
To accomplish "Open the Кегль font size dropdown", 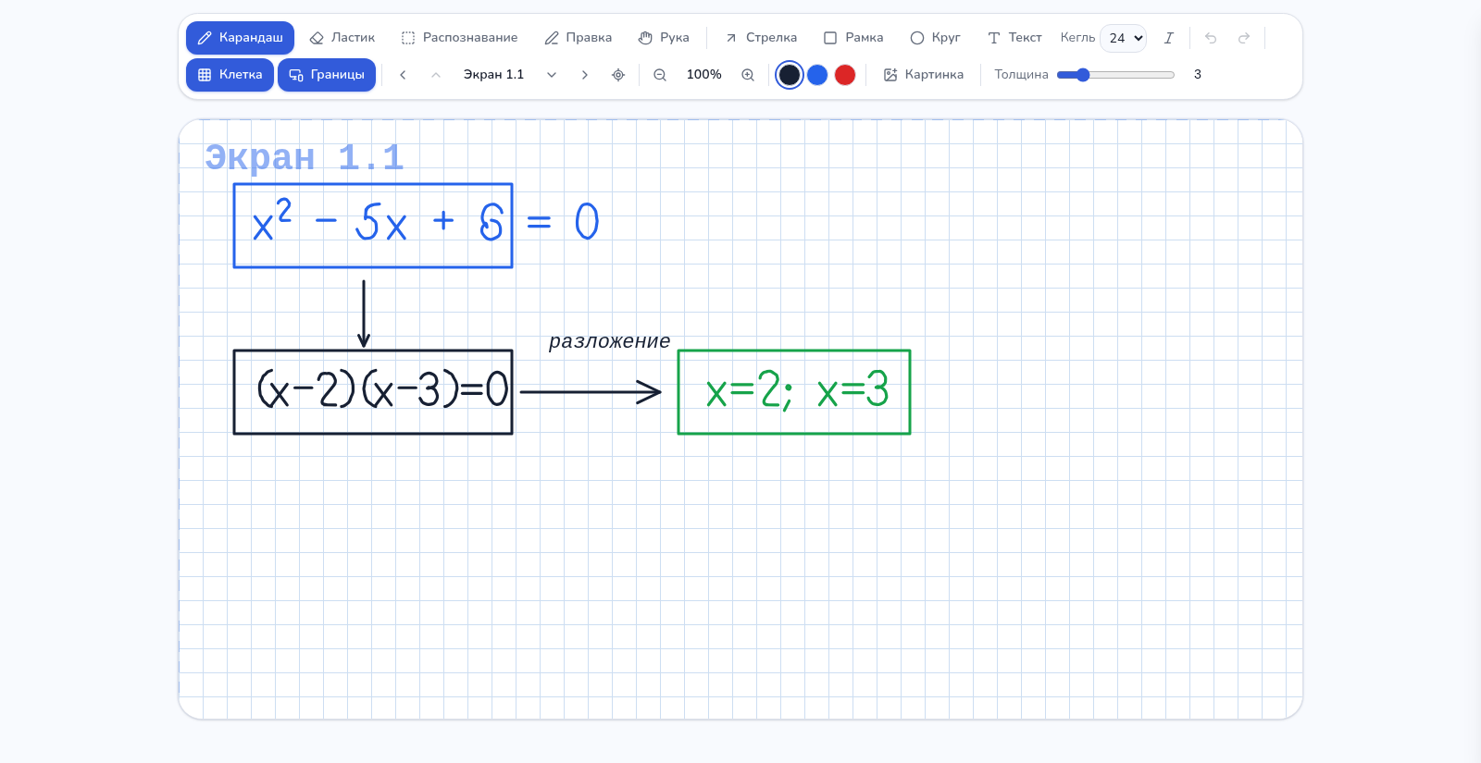I will click(1123, 38).
